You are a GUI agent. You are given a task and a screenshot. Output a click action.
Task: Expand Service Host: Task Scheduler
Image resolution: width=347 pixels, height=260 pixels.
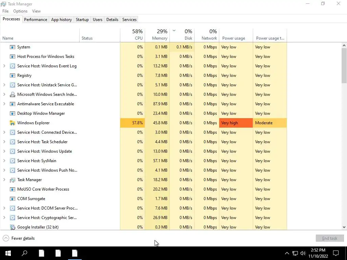4,142
